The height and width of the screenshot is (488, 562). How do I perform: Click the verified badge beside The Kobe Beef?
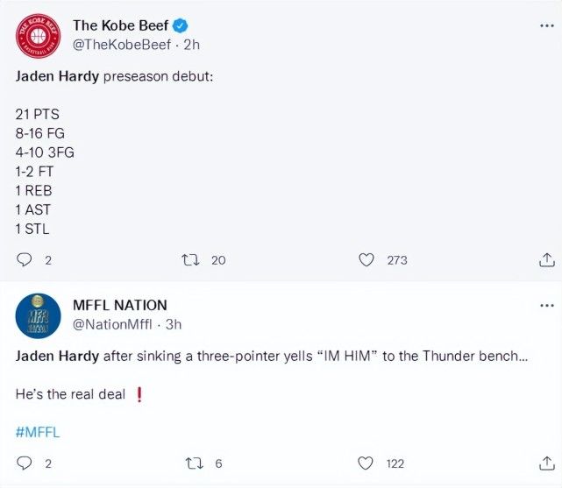pos(180,25)
